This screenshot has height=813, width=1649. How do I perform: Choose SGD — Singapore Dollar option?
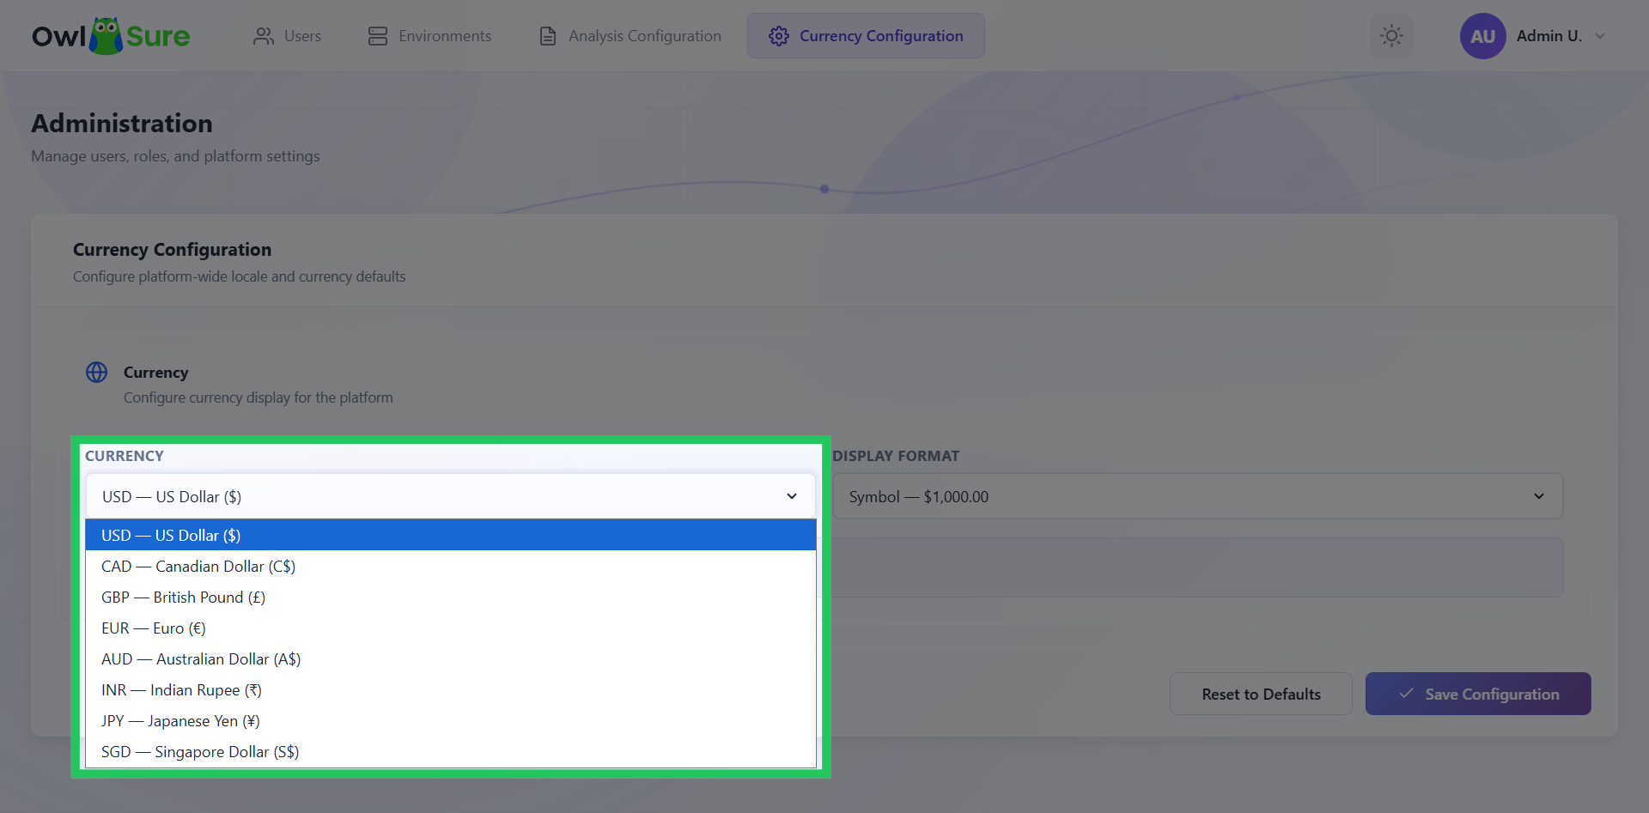(451, 752)
